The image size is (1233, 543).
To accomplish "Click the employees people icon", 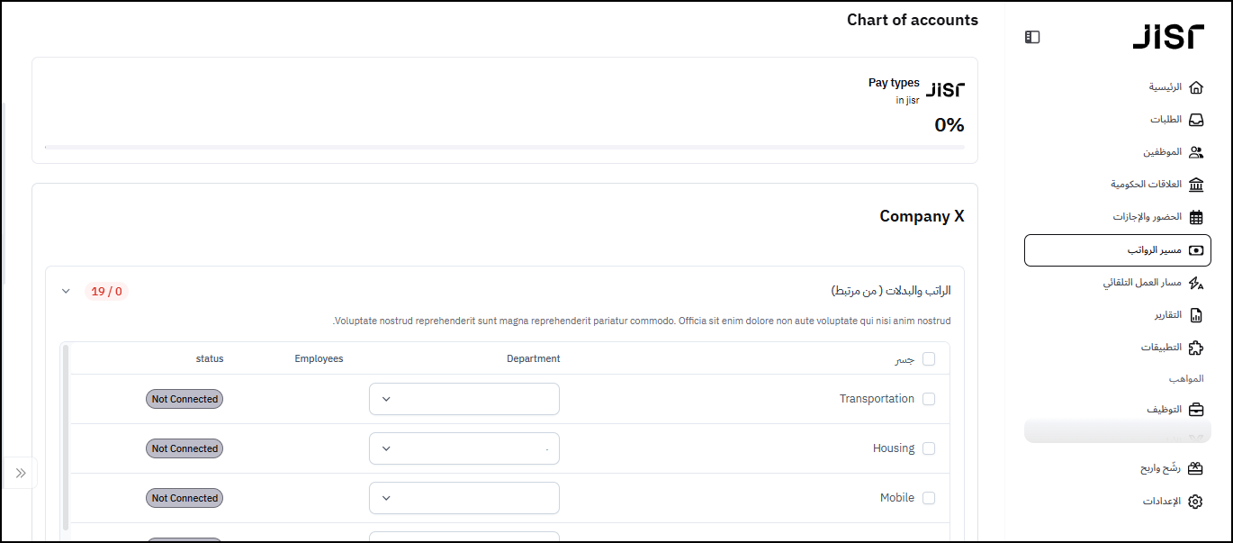I will (x=1195, y=152).
